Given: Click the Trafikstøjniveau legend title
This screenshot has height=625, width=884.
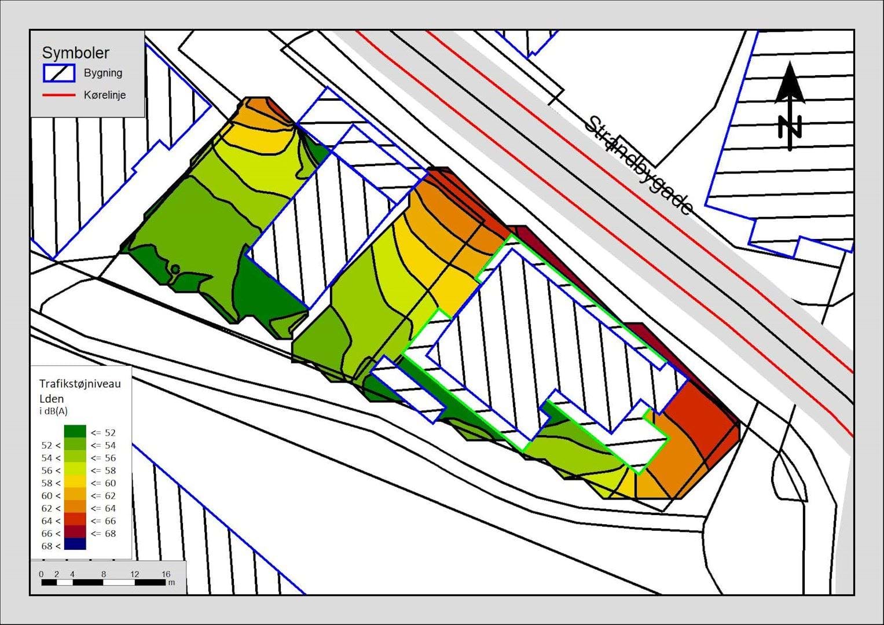Looking at the screenshot, I should click(x=80, y=383).
